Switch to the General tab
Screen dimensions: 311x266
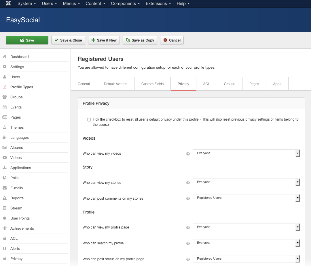coord(84,84)
